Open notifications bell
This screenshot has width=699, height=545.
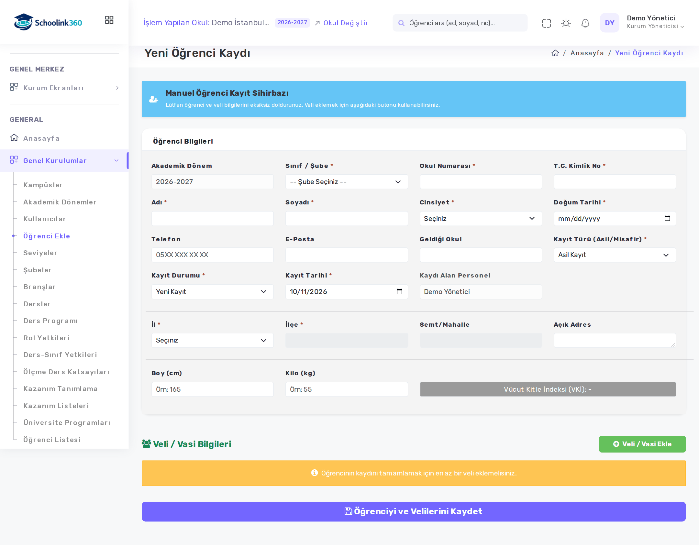pyautogui.click(x=585, y=23)
